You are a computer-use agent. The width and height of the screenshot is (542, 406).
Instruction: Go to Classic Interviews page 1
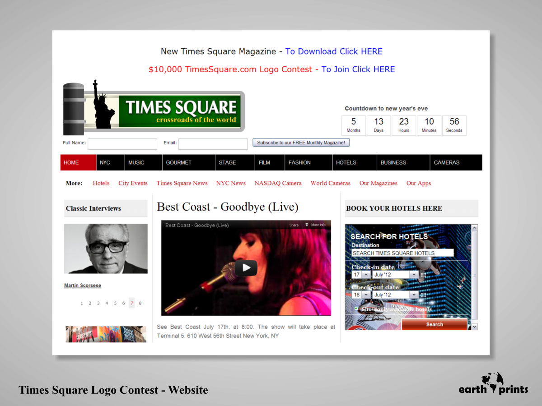click(82, 303)
